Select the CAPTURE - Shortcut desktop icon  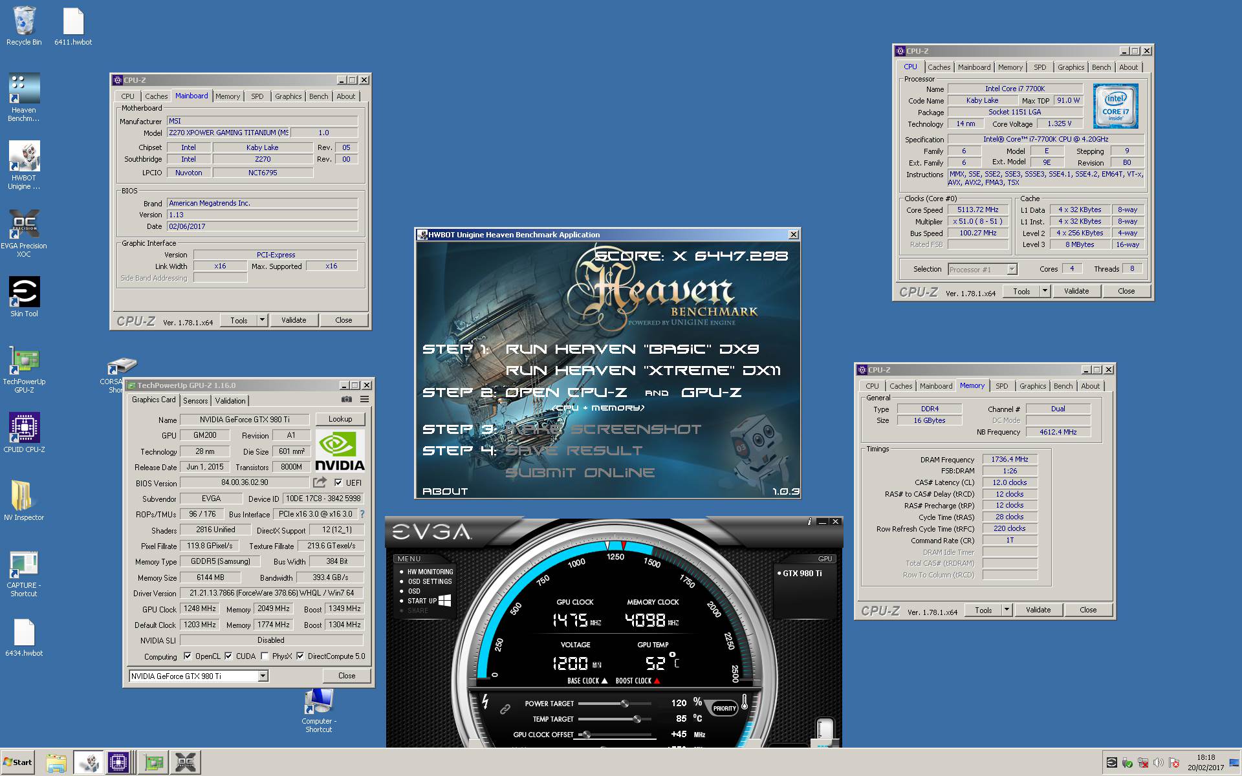pyautogui.click(x=24, y=572)
